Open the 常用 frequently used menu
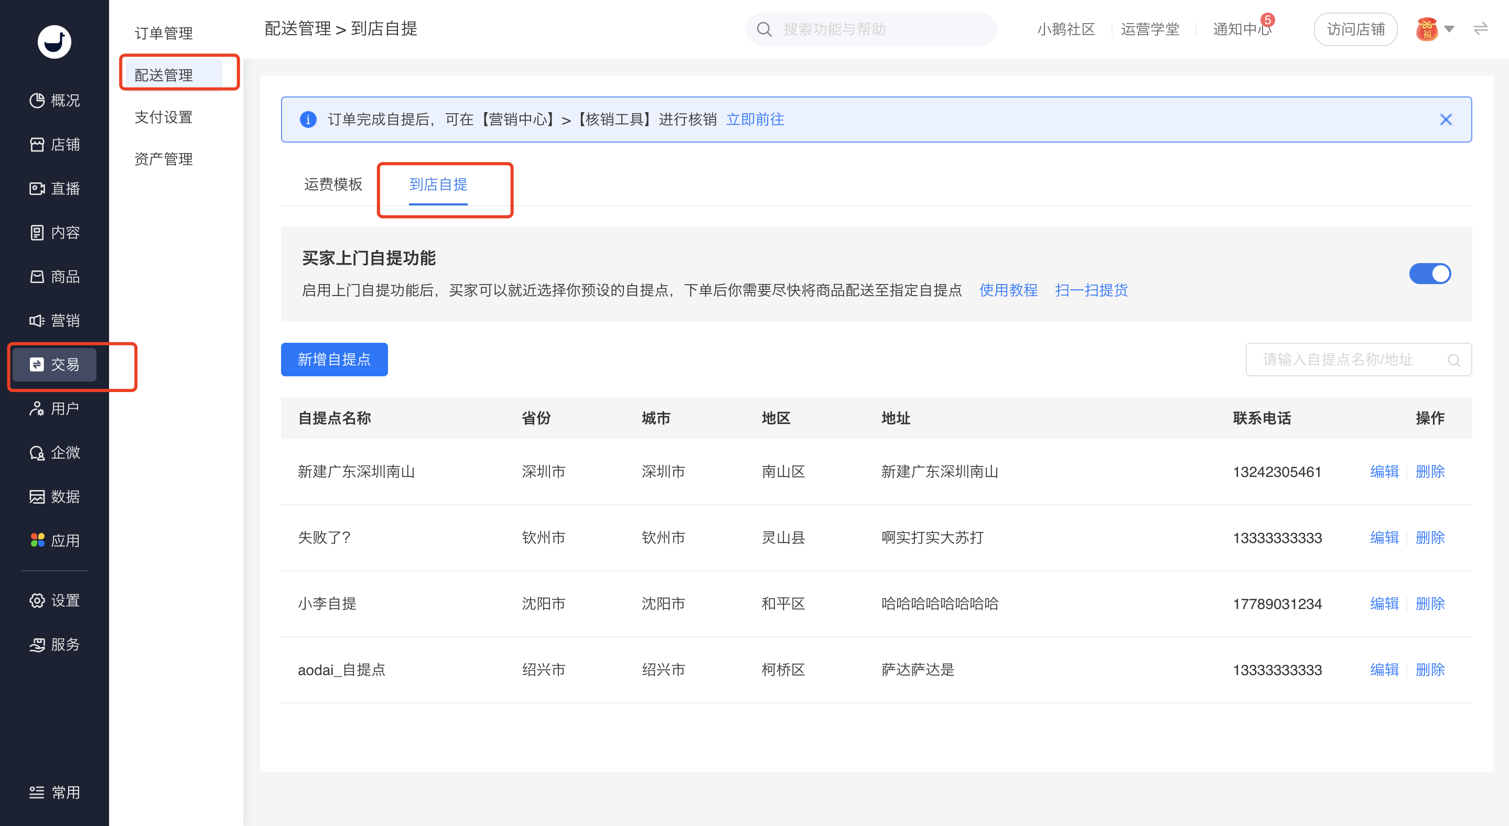Screen dimensions: 1509x826 click(55, 792)
